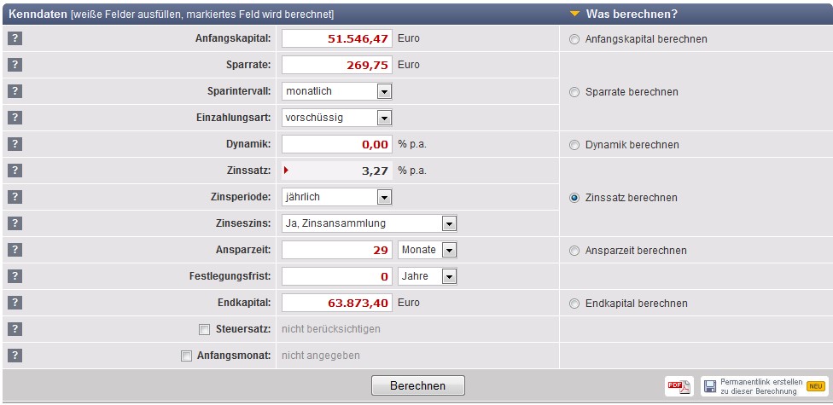Open help icon for Zinsperiode row
Viewport: 833px width, 405px height.
pyautogui.click(x=15, y=197)
